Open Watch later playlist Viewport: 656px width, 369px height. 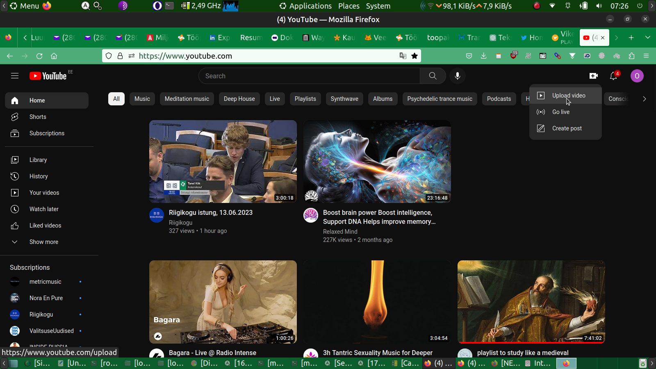click(44, 209)
